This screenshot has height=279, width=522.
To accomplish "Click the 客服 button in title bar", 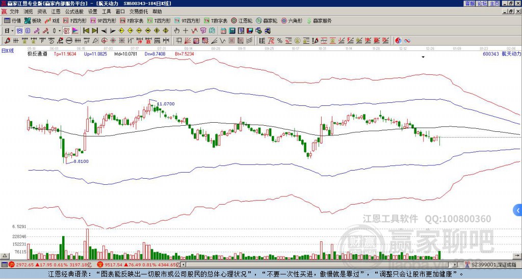I will coord(470,4).
